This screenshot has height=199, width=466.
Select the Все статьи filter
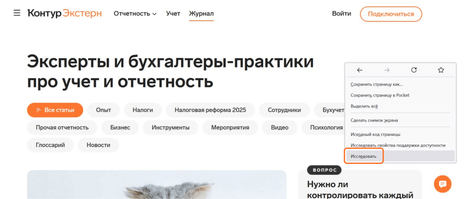coord(55,110)
